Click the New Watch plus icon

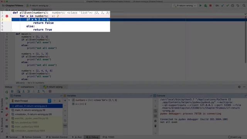(x=65, y=100)
